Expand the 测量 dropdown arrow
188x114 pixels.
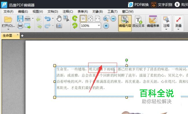tap(178, 29)
